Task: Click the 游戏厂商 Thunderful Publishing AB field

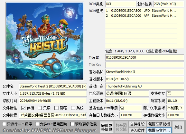Action: click(x=145, y=86)
